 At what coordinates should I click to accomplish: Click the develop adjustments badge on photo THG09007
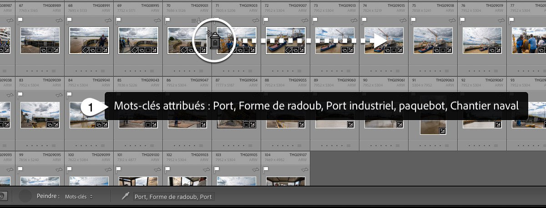click(302, 50)
